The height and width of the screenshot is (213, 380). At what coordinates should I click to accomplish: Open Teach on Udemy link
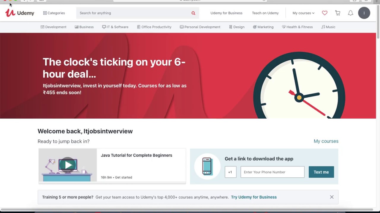coord(265,13)
